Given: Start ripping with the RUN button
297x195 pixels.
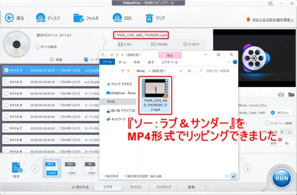Looking at the screenshot, I should (282, 179).
